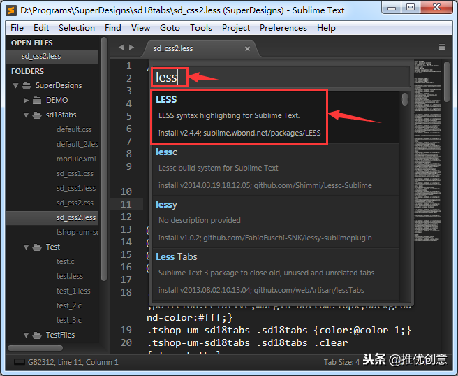Click the TestFiles folder icon
The width and height of the screenshot is (458, 376).
pyautogui.click(x=37, y=335)
